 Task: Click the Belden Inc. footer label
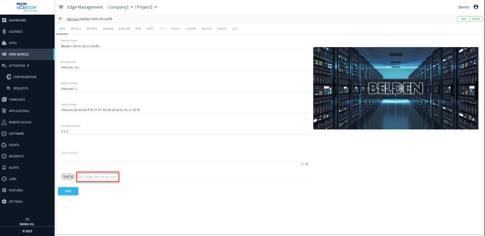(27, 224)
